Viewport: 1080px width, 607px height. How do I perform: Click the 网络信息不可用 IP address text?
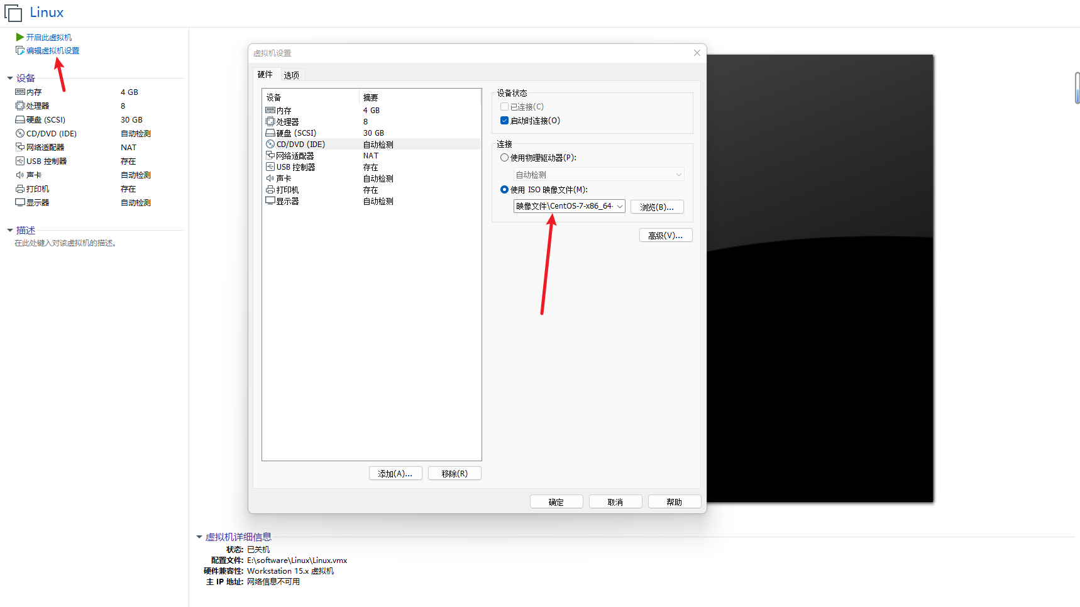[x=273, y=582]
